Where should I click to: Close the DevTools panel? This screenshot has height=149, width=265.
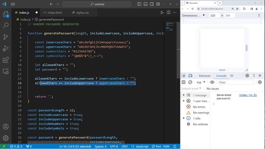pyautogui.click(x=260, y=75)
